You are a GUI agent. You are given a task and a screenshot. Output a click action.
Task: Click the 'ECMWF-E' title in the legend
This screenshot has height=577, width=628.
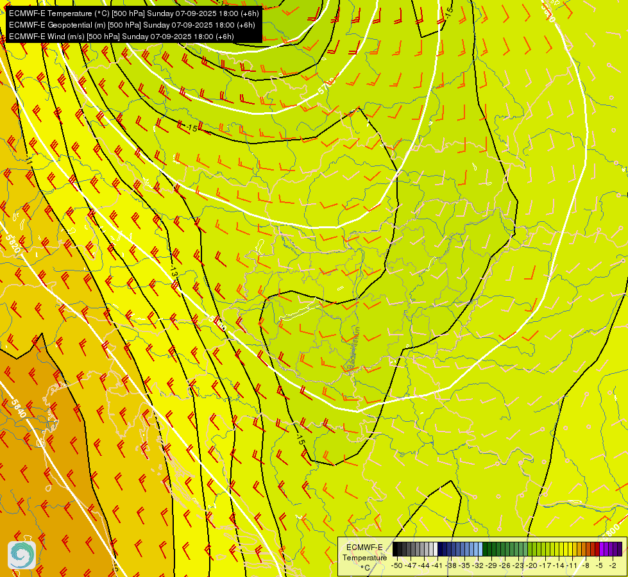(364, 548)
